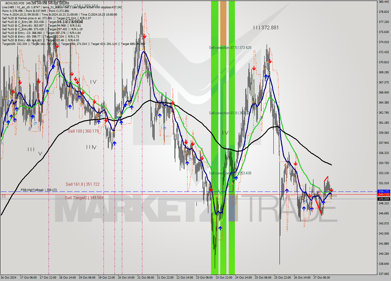The image size is (391, 281).
Task: Click the 353.130 price axis label
Action: coord(384,173)
